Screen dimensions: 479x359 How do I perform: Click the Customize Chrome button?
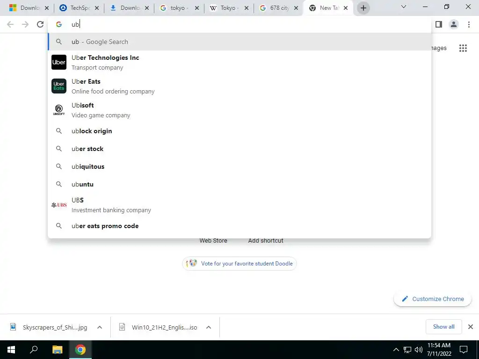tap(433, 299)
